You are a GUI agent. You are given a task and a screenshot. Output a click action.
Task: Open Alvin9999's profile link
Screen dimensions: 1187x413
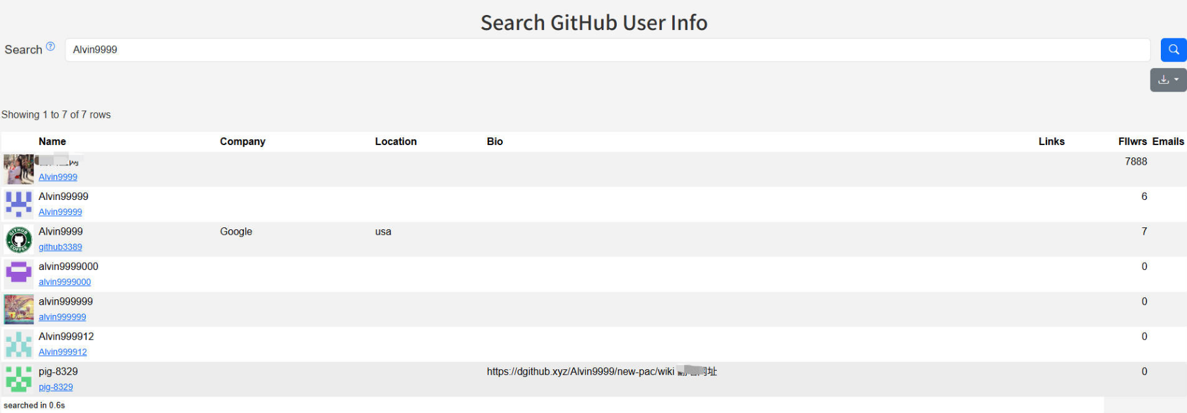(58, 176)
